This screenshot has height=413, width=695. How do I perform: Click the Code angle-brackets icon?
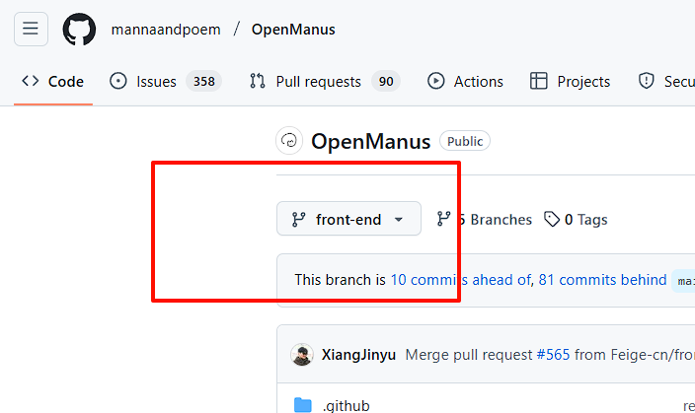pos(31,81)
